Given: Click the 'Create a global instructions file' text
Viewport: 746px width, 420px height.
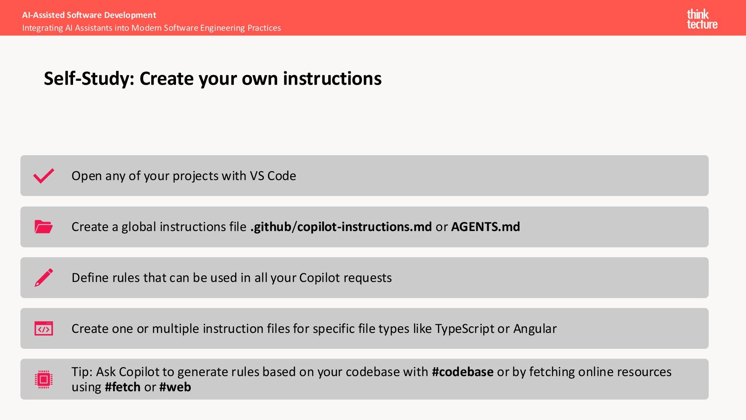Looking at the screenshot, I should point(159,227).
